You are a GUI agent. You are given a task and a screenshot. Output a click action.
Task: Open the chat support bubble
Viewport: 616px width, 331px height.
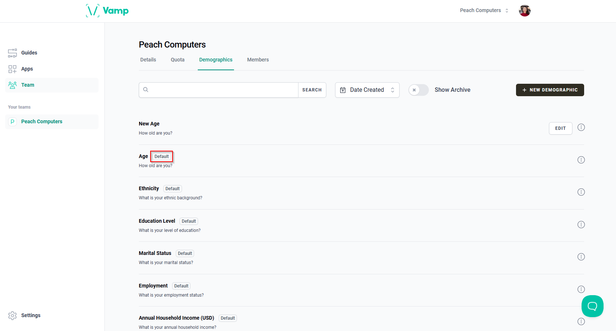(x=592, y=306)
